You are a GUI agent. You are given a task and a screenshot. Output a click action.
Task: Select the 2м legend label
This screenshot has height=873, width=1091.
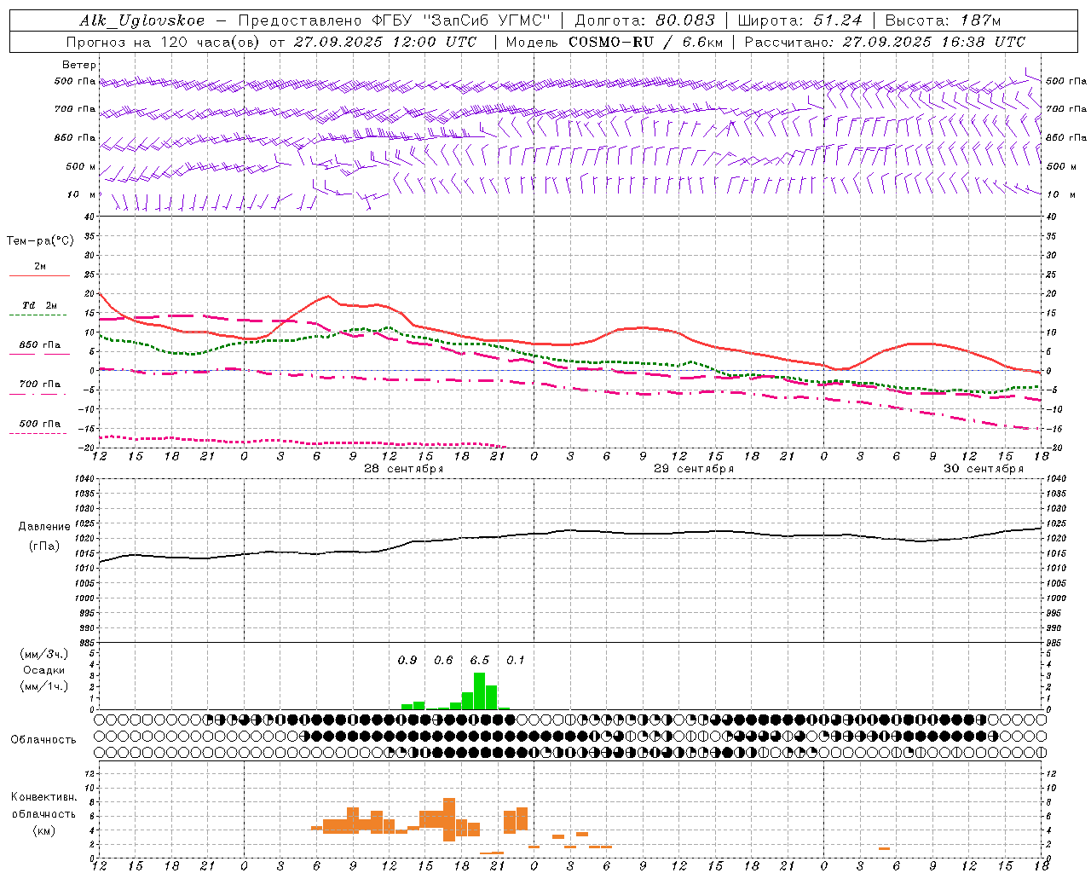[x=40, y=266]
